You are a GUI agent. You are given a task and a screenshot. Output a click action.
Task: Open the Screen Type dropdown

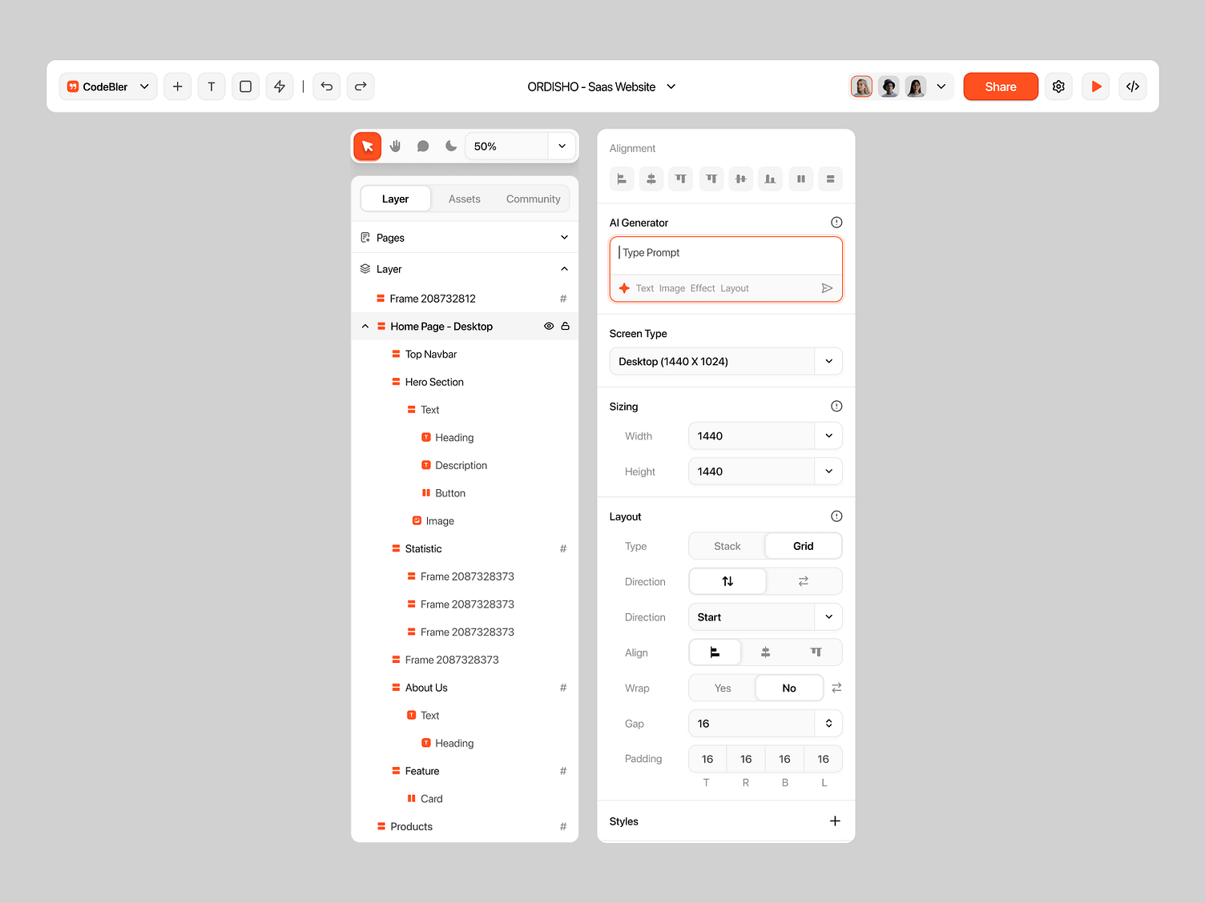[828, 361]
